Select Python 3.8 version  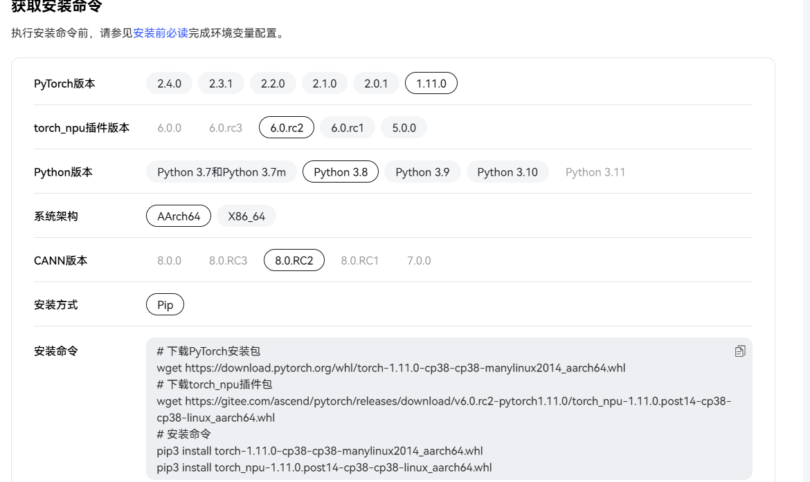pos(340,172)
